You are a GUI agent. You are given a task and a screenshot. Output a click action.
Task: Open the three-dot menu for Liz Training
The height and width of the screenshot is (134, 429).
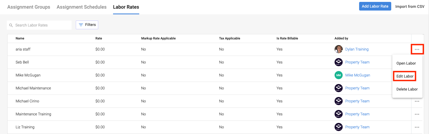417,127
